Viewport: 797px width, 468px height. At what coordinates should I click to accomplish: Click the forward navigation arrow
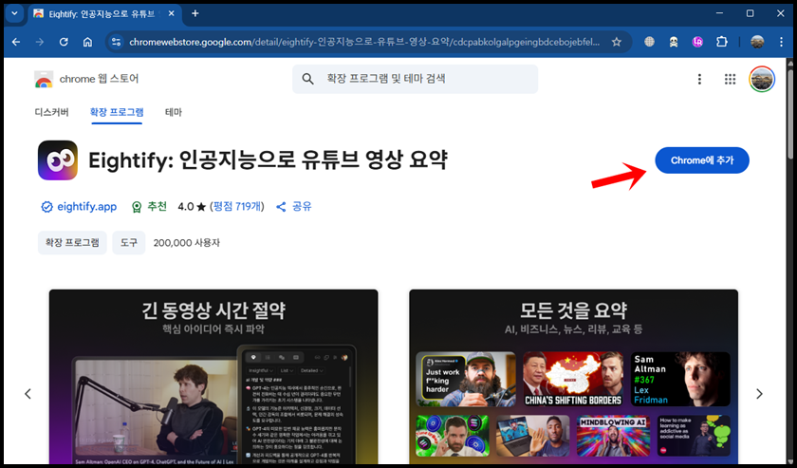coord(40,42)
